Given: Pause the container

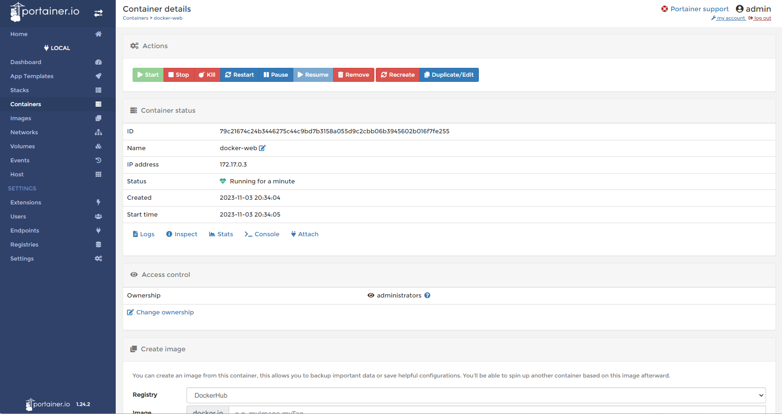Looking at the screenshot, I should pyautogui.click(x=276, y=75).
